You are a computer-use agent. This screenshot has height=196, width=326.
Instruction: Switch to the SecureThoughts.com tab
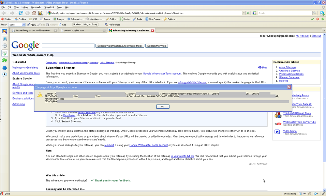click(x=83, y=30)
